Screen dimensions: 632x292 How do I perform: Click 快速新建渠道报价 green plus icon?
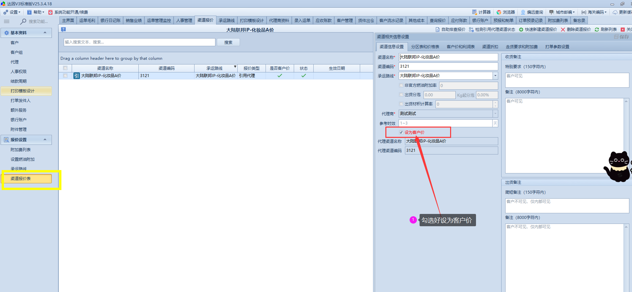[x=521, y=30]
